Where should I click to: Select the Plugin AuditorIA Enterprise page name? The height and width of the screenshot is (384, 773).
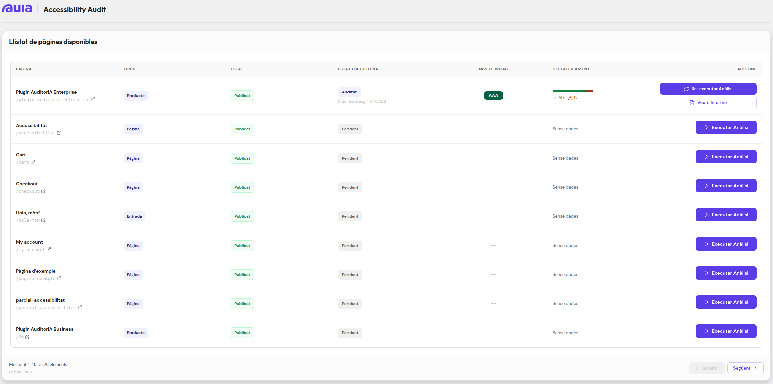tap(47, 92)
